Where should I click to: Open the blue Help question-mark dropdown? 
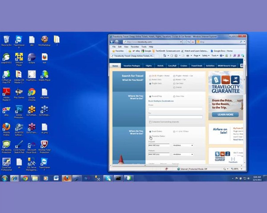click(222, 56)
